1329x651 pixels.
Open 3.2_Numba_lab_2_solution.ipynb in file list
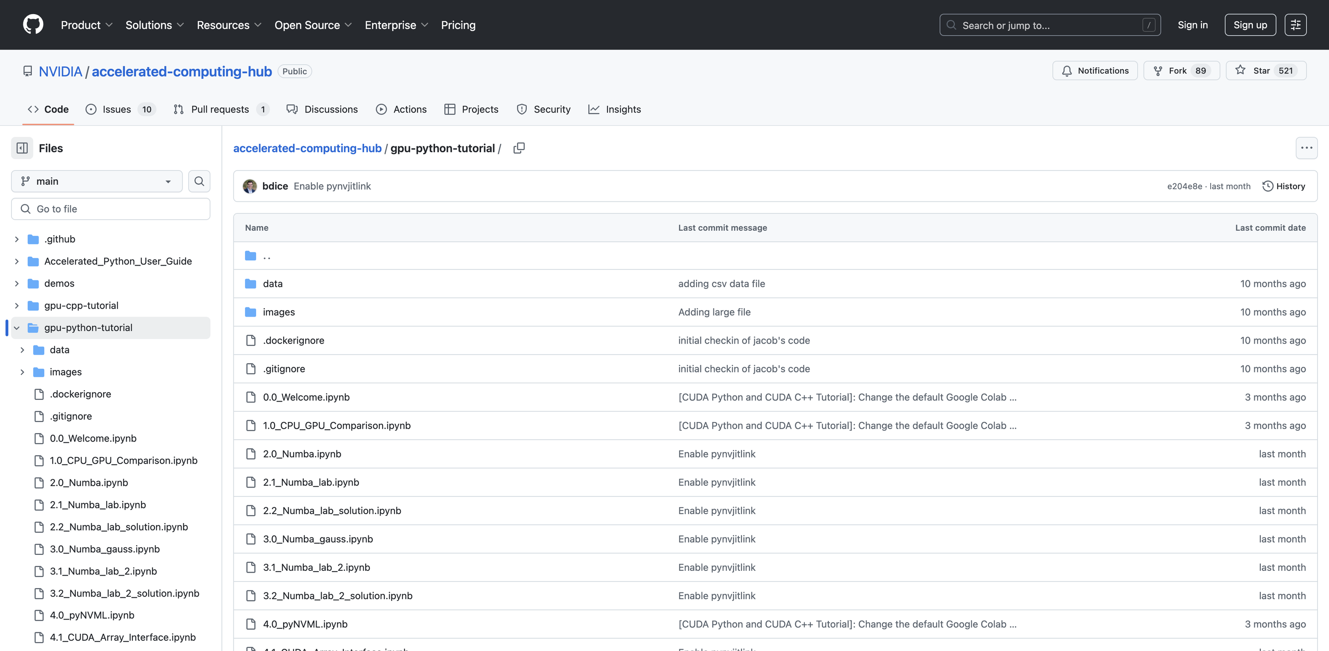338,596
